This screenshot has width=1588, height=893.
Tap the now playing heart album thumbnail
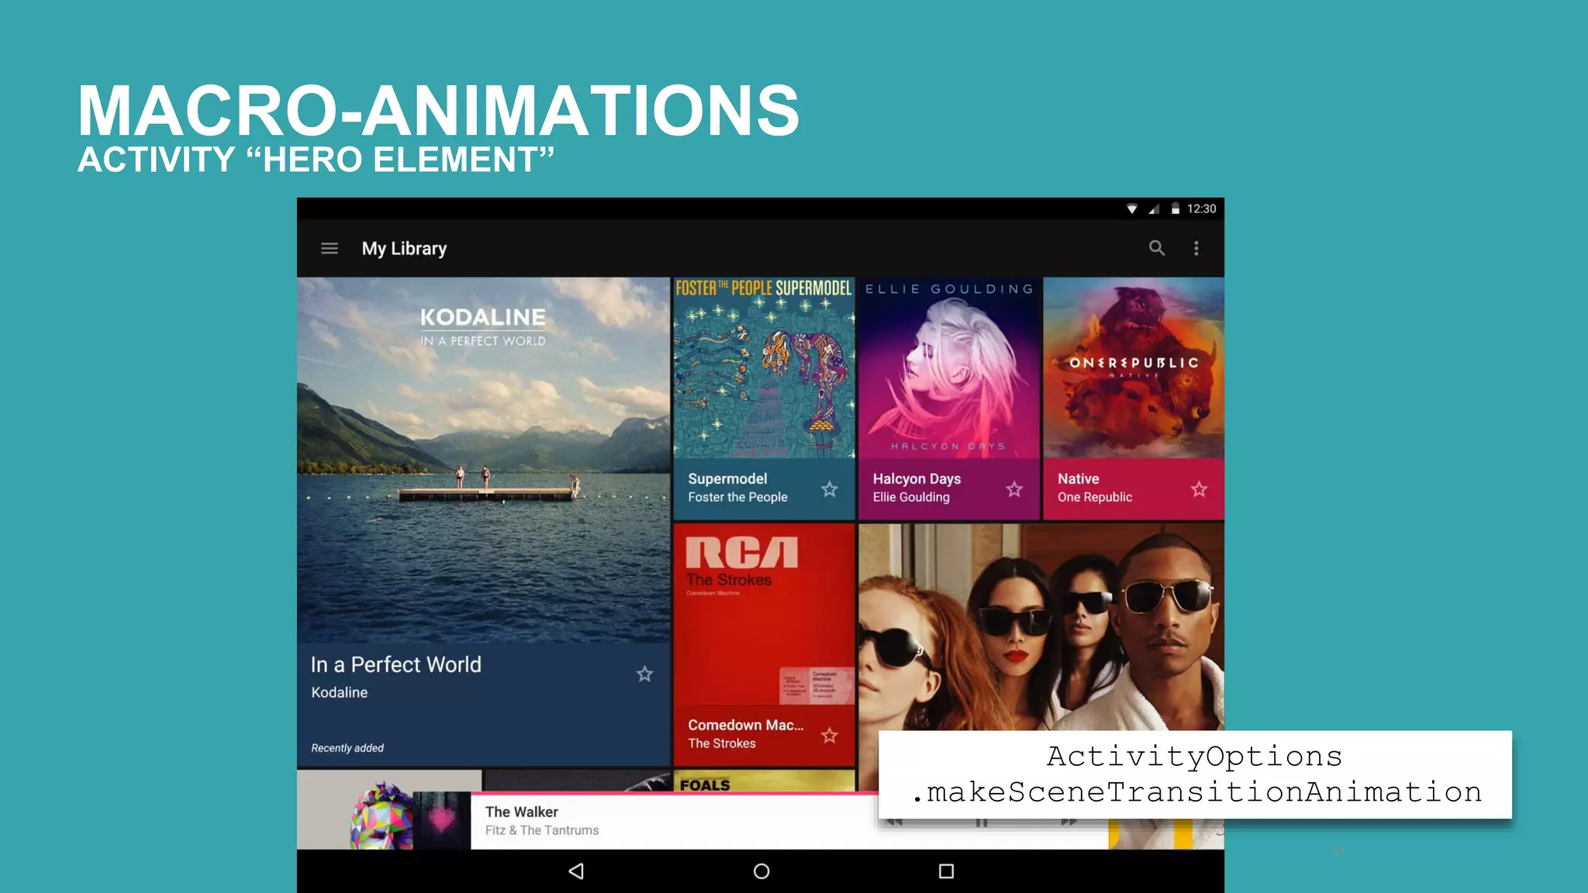coord(442,820)
